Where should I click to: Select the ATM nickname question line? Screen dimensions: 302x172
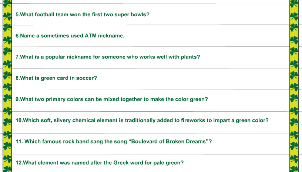(70, 36)
